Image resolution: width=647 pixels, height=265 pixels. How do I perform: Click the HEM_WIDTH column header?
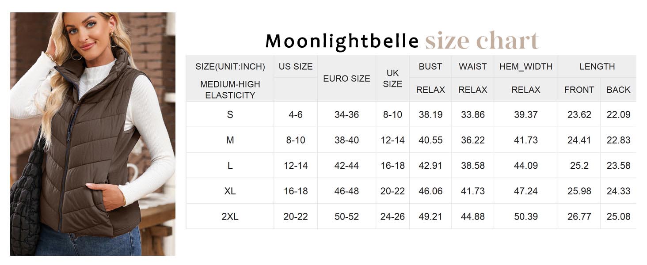pos(526,67)
